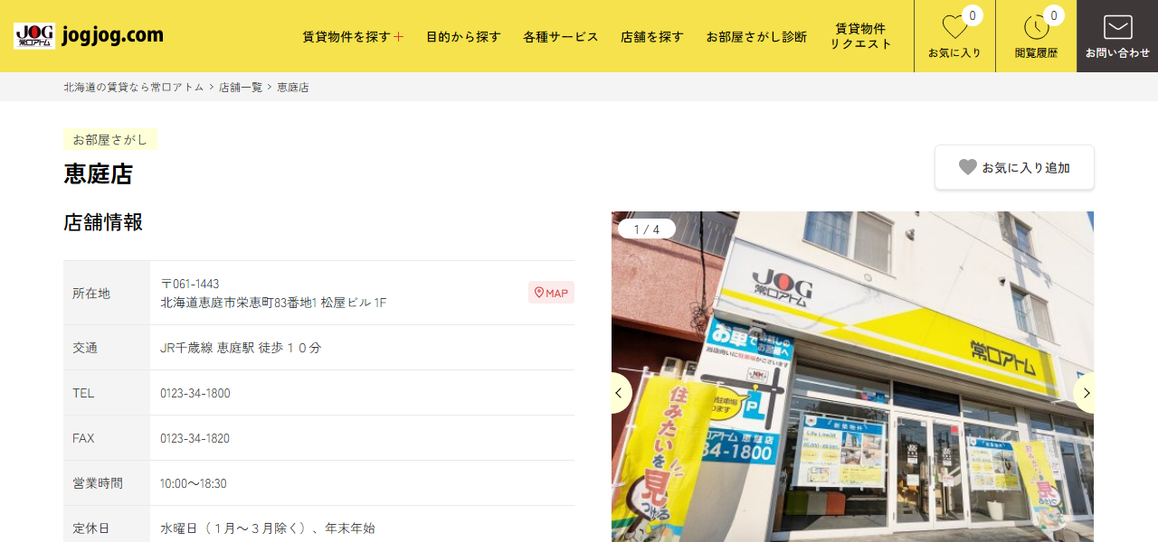Go to 店舗一覧 breadcrumb link
Screen dimensions: 1158x542
pyautogui.click(x=241, y=87)
